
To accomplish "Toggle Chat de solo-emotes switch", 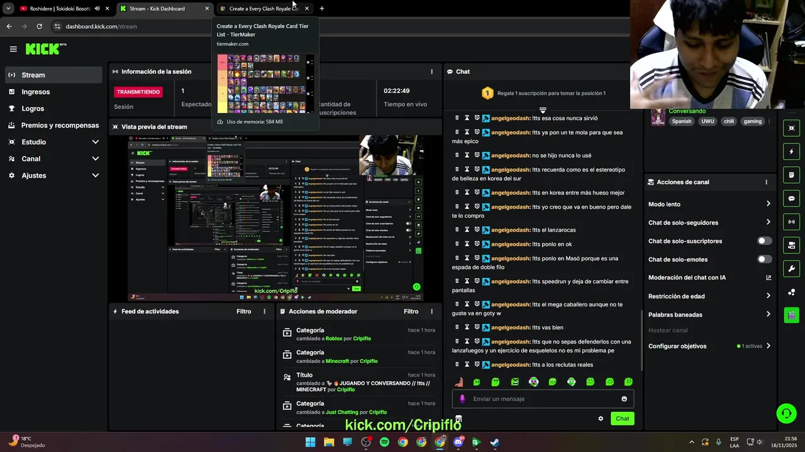I will point(764,259).
